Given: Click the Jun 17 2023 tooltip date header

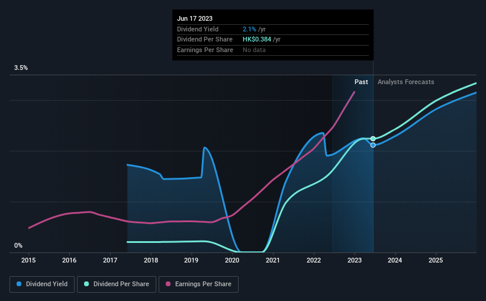Looking at the screenshot, I should 195,18.
